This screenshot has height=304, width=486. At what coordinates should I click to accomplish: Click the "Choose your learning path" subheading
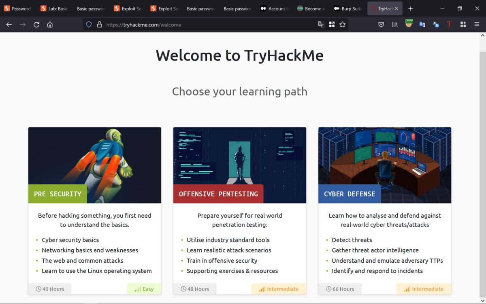pyautogui.click(x=240, y=92)
